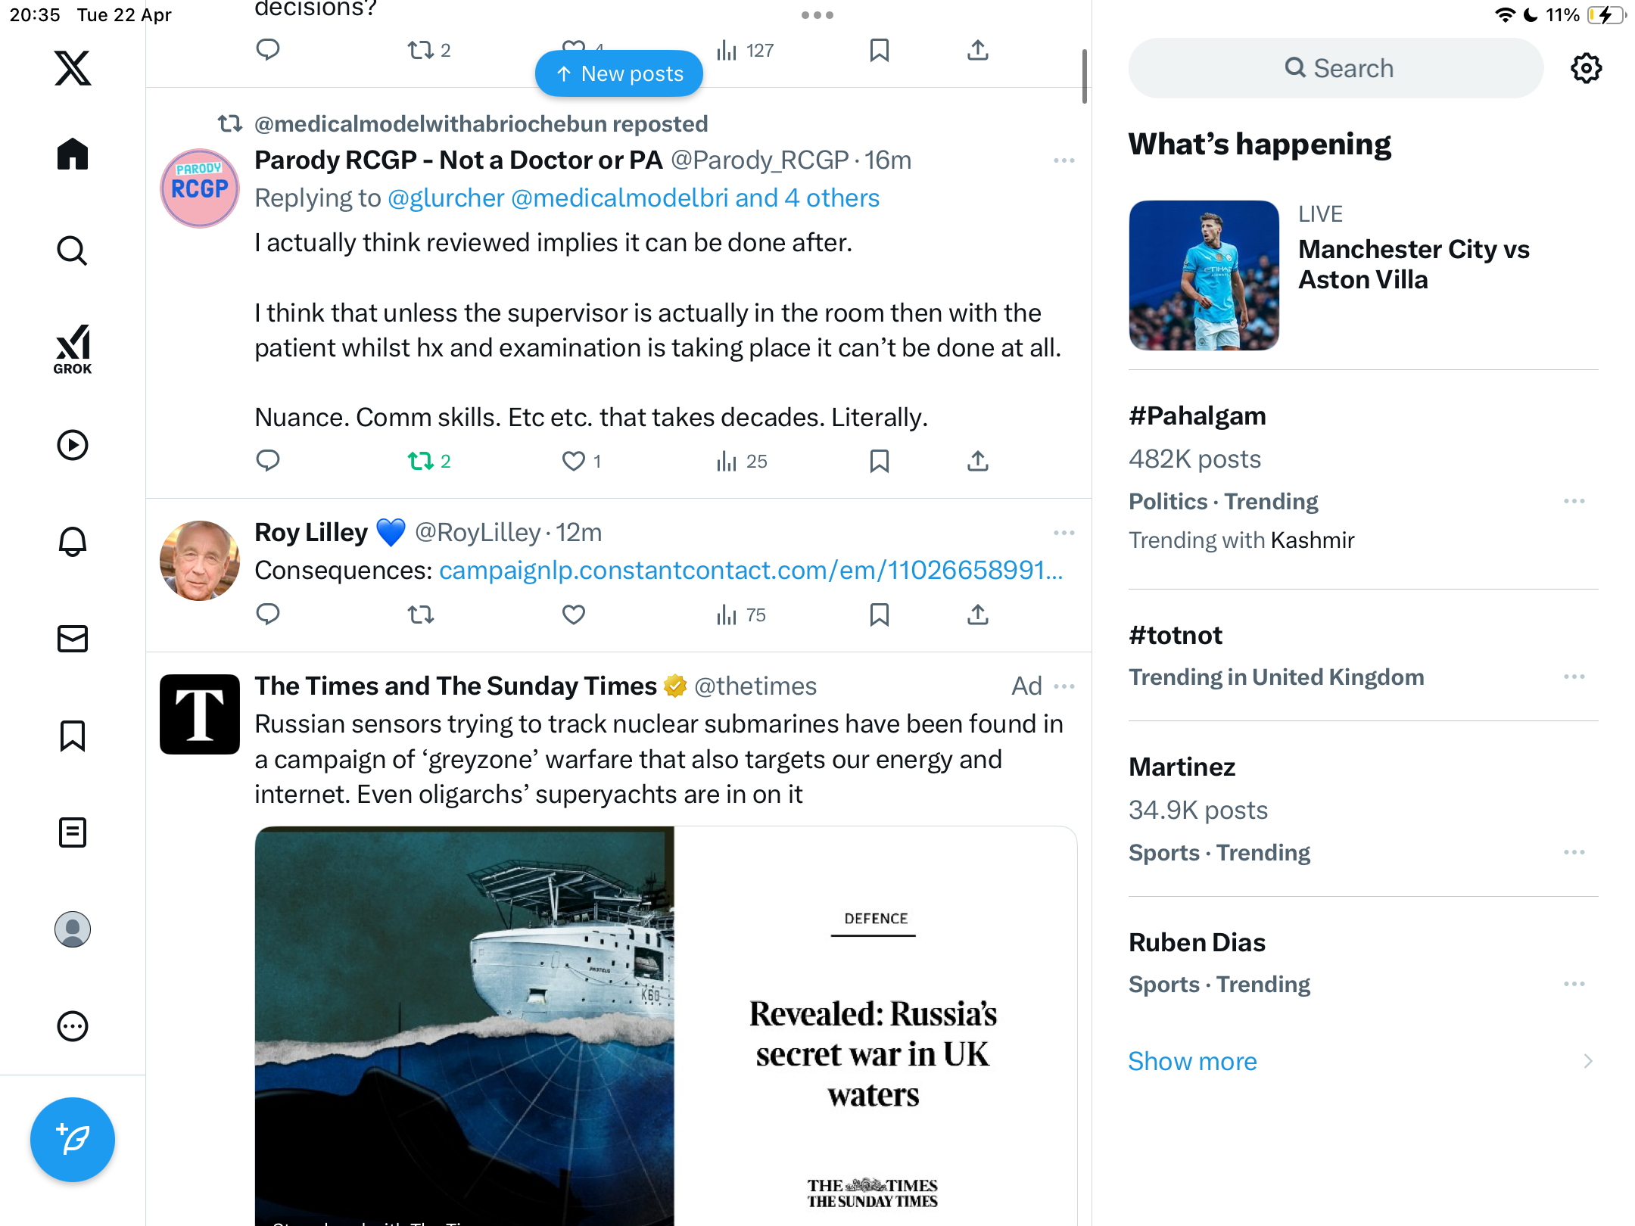Open Messages envelope in sidebar

(x=73, y=639)
